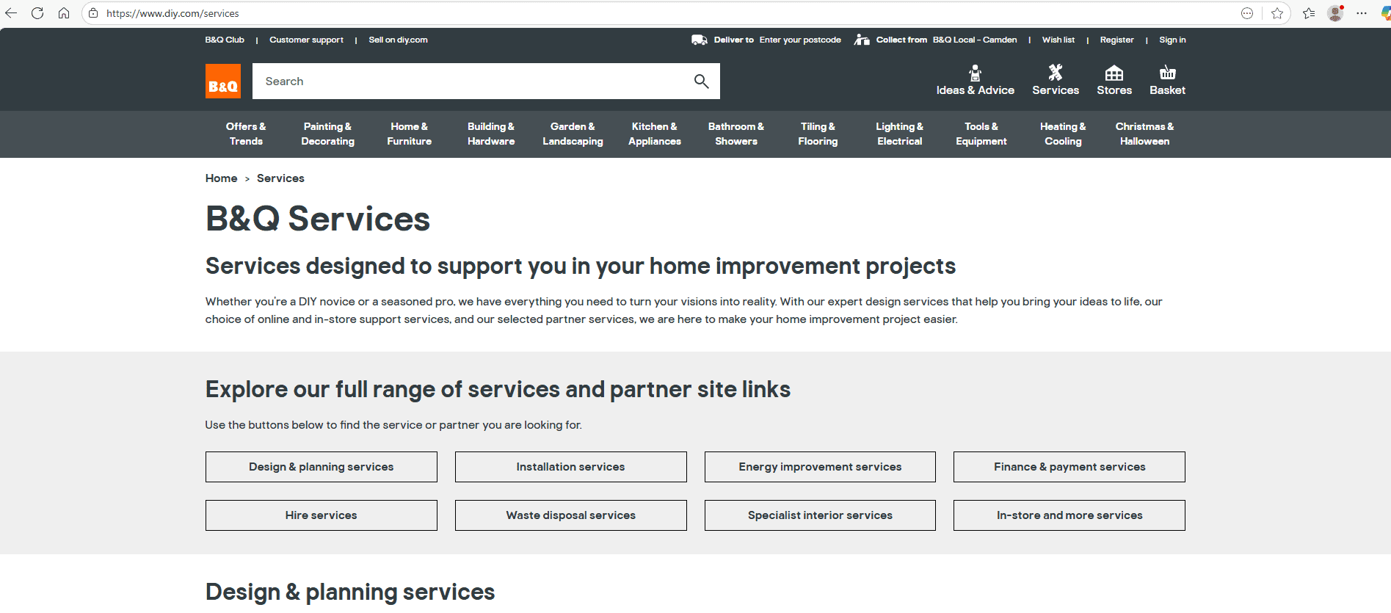Image resolution: width=1391 pixels, height=613 pixels.
Task: Click the B&Q orange logo
Action: 223,81
